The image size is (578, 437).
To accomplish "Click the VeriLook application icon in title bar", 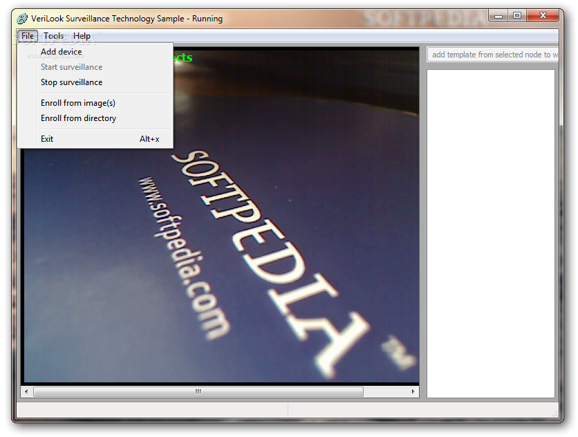I will [x=22, y=19].
